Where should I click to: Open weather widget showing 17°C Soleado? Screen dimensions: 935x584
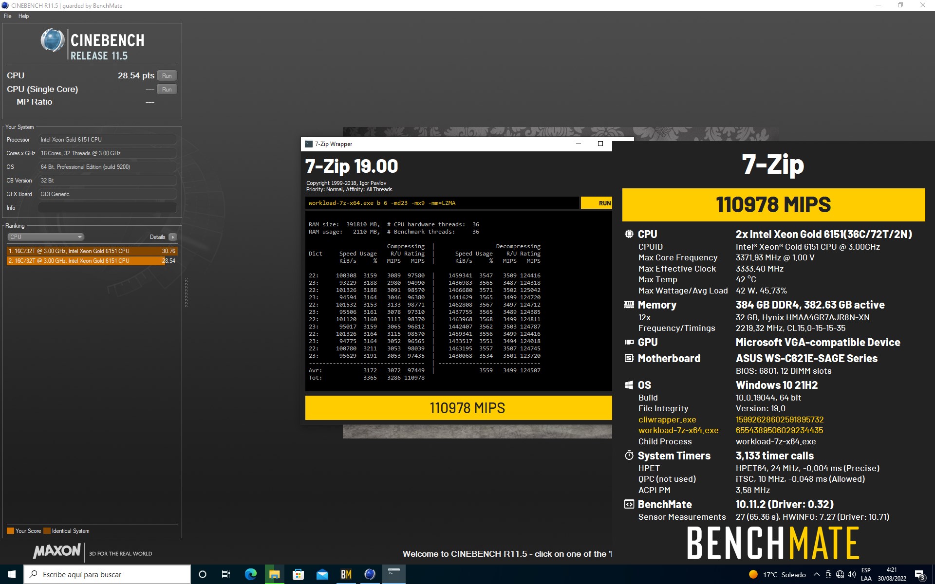click(x=777, y=575)
